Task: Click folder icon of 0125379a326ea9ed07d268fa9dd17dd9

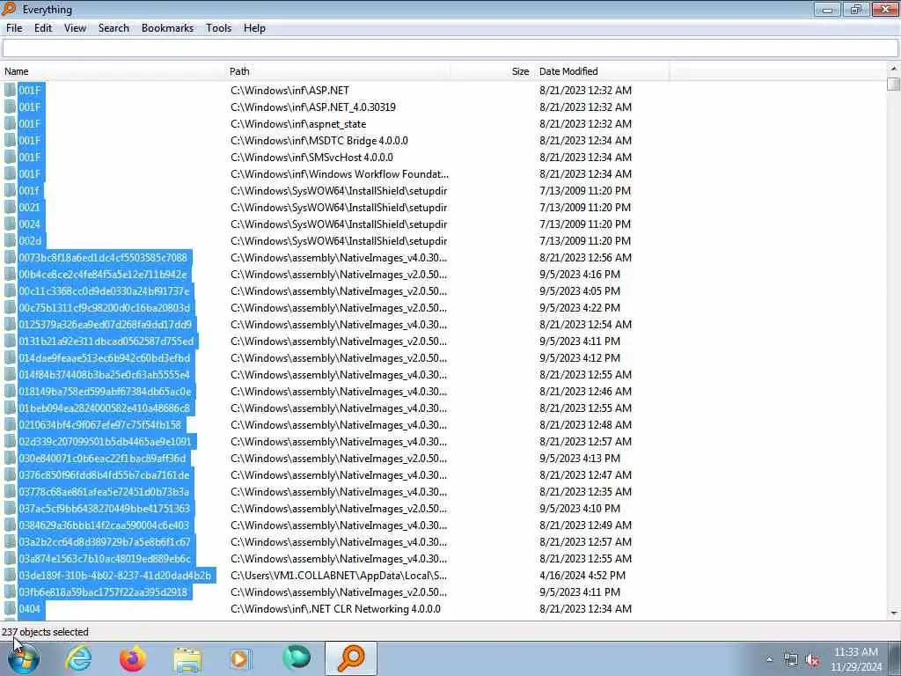Action: click(x=10, y=324)
